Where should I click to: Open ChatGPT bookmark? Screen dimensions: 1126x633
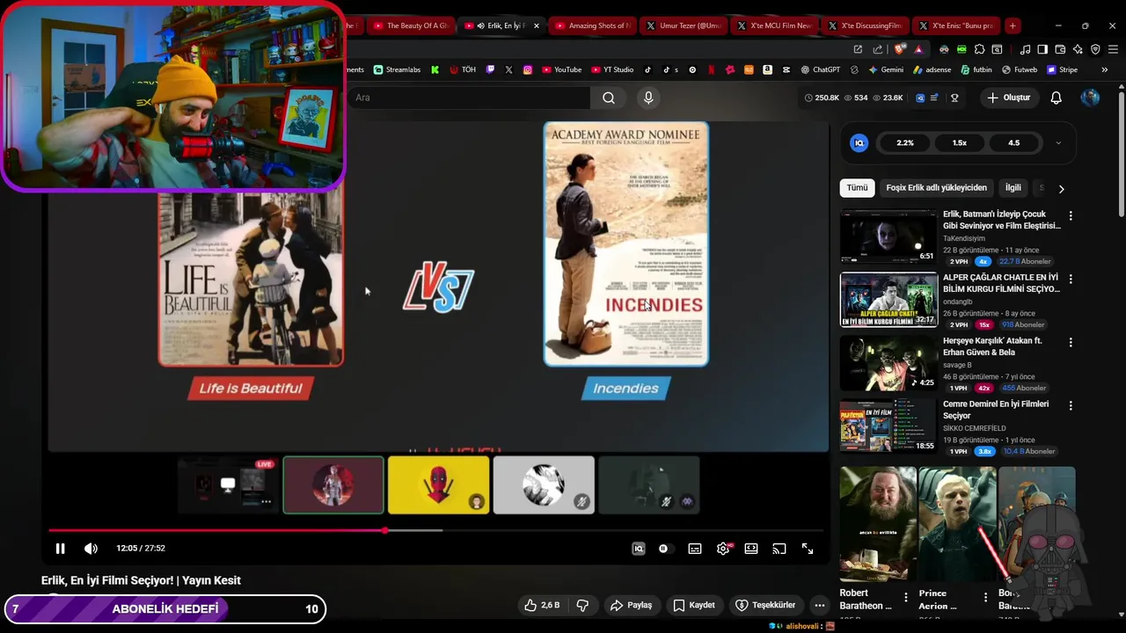pos(820,69)
